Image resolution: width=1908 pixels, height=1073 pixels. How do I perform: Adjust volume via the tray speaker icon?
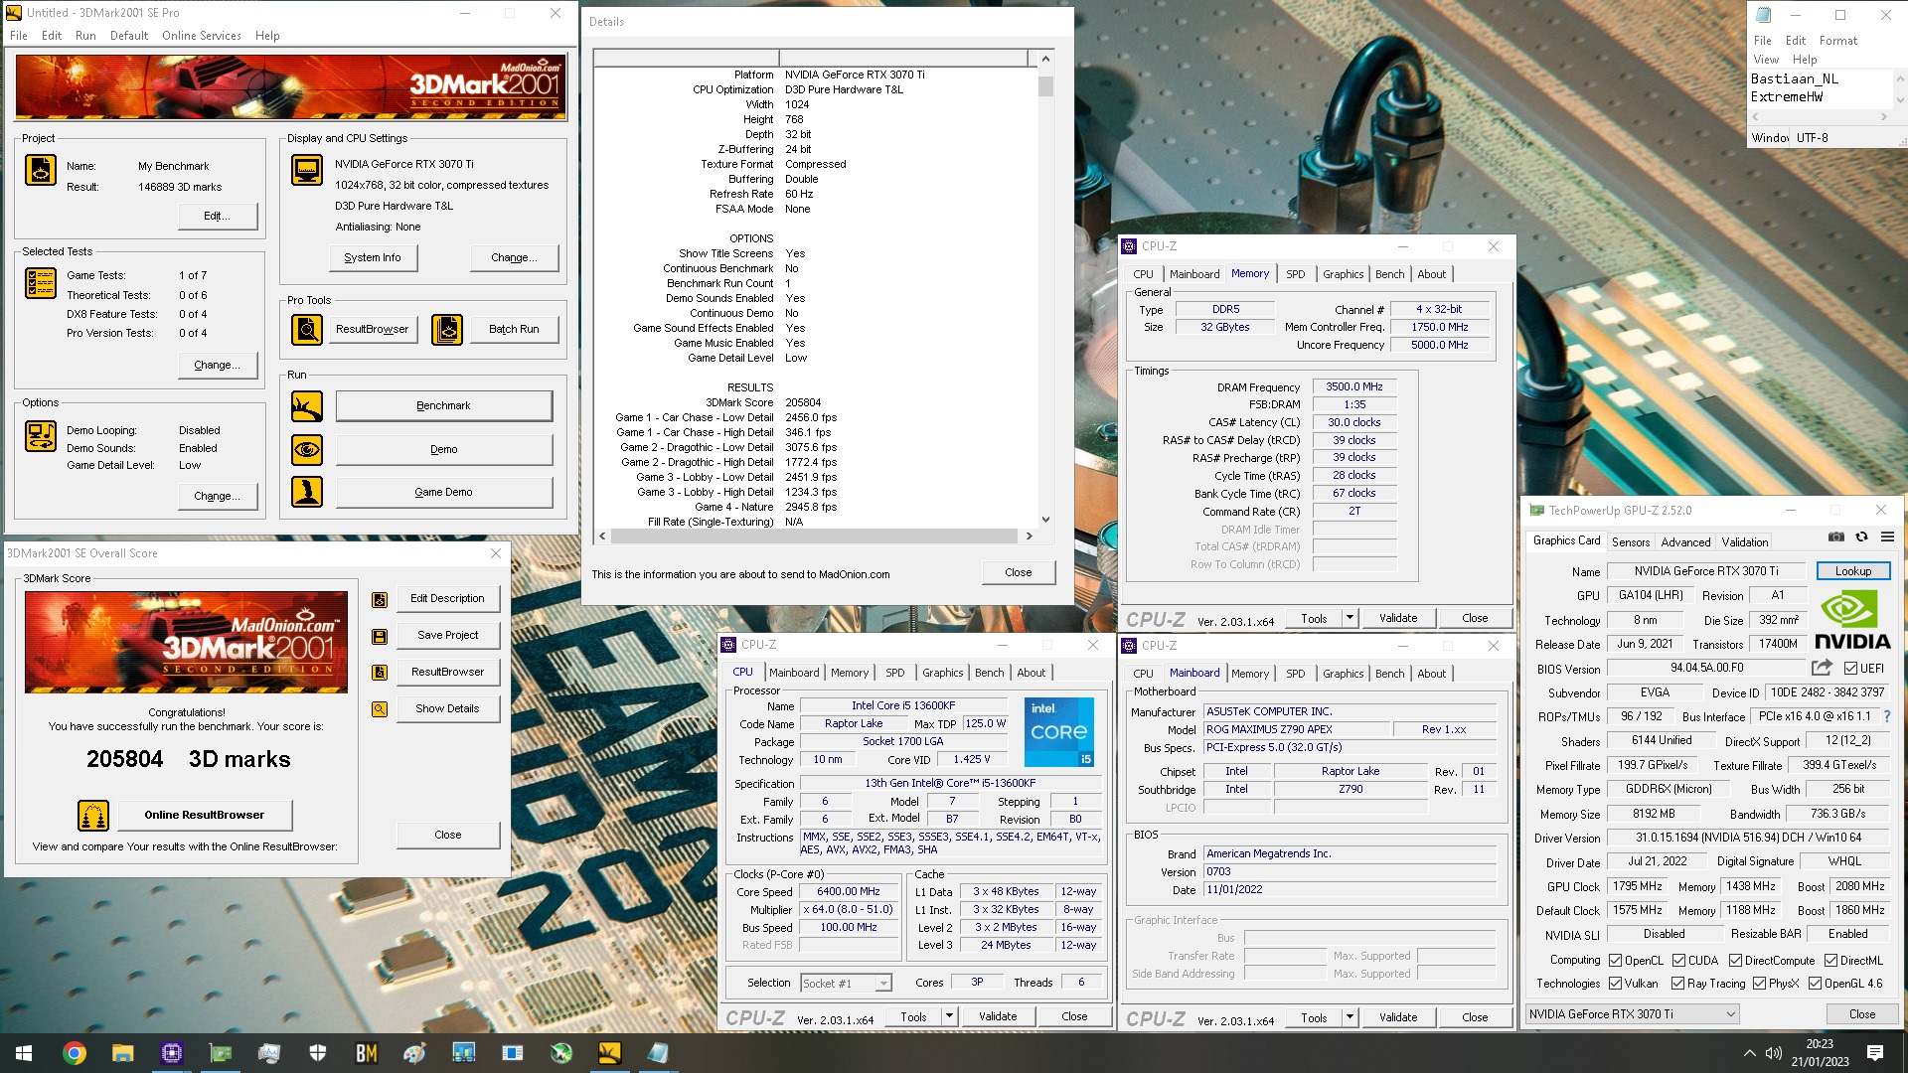coord(1774,1053)
